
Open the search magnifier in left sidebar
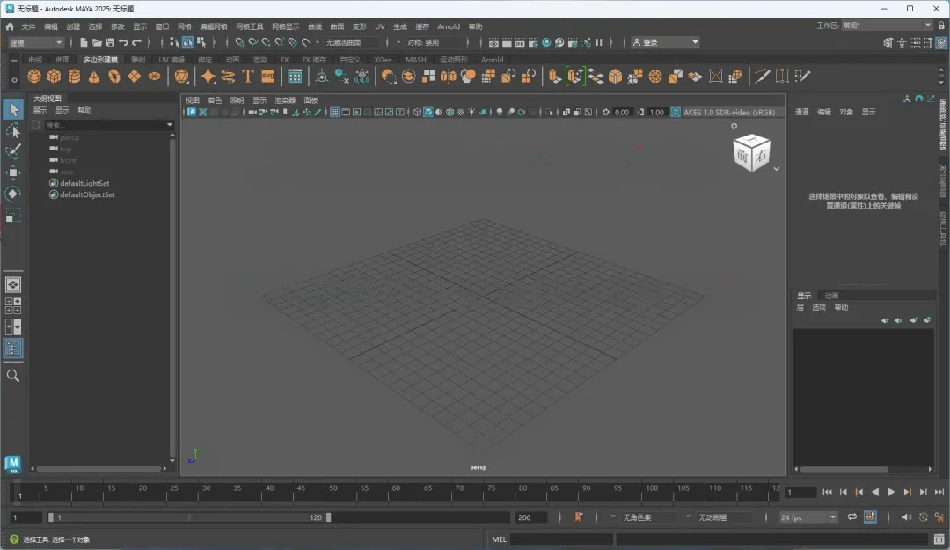12,376
